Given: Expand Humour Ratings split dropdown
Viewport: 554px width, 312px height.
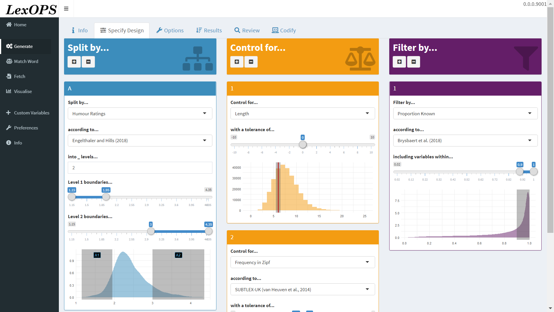Looking at the screenshot, I should (140, 114).
